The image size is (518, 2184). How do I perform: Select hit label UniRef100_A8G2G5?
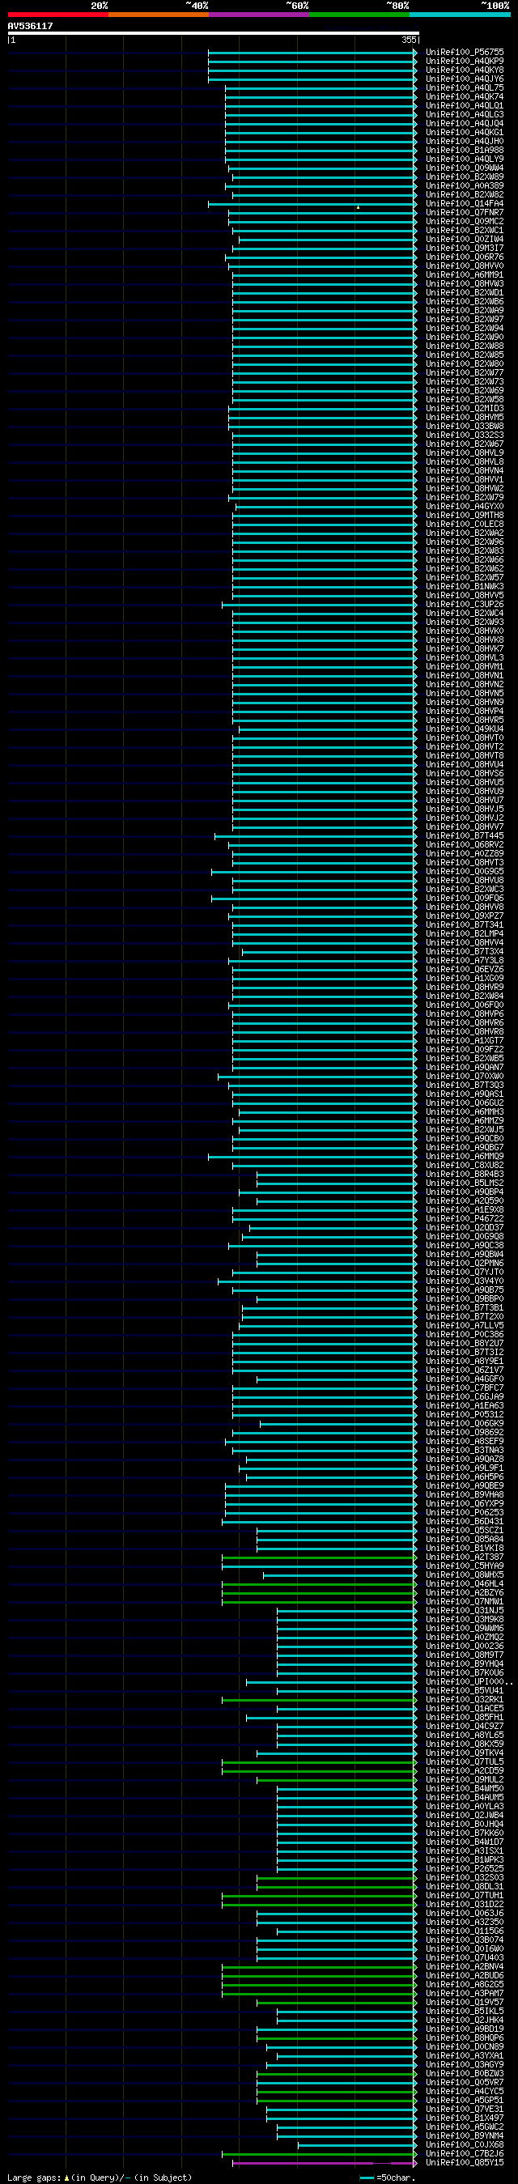pos(465,1985)
